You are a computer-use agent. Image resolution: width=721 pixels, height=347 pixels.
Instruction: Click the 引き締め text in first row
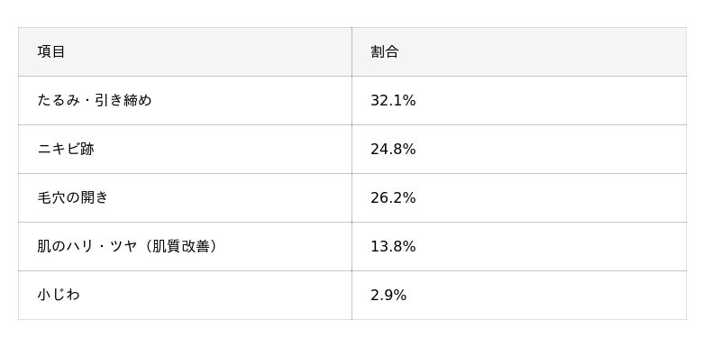[123, 100]
